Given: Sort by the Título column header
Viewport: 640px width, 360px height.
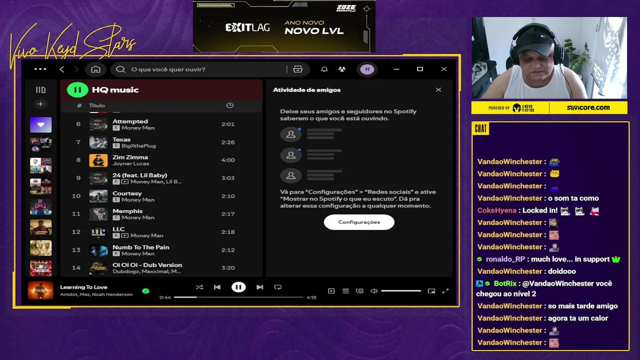Looking at the screenshot, I should [x=97, y=105].
